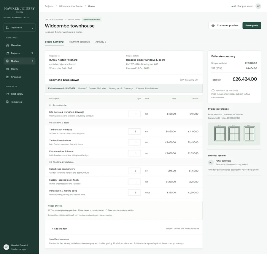Click the £22,020.00 scope subtotal
The image size is (267, 254).
click(251, 63)
